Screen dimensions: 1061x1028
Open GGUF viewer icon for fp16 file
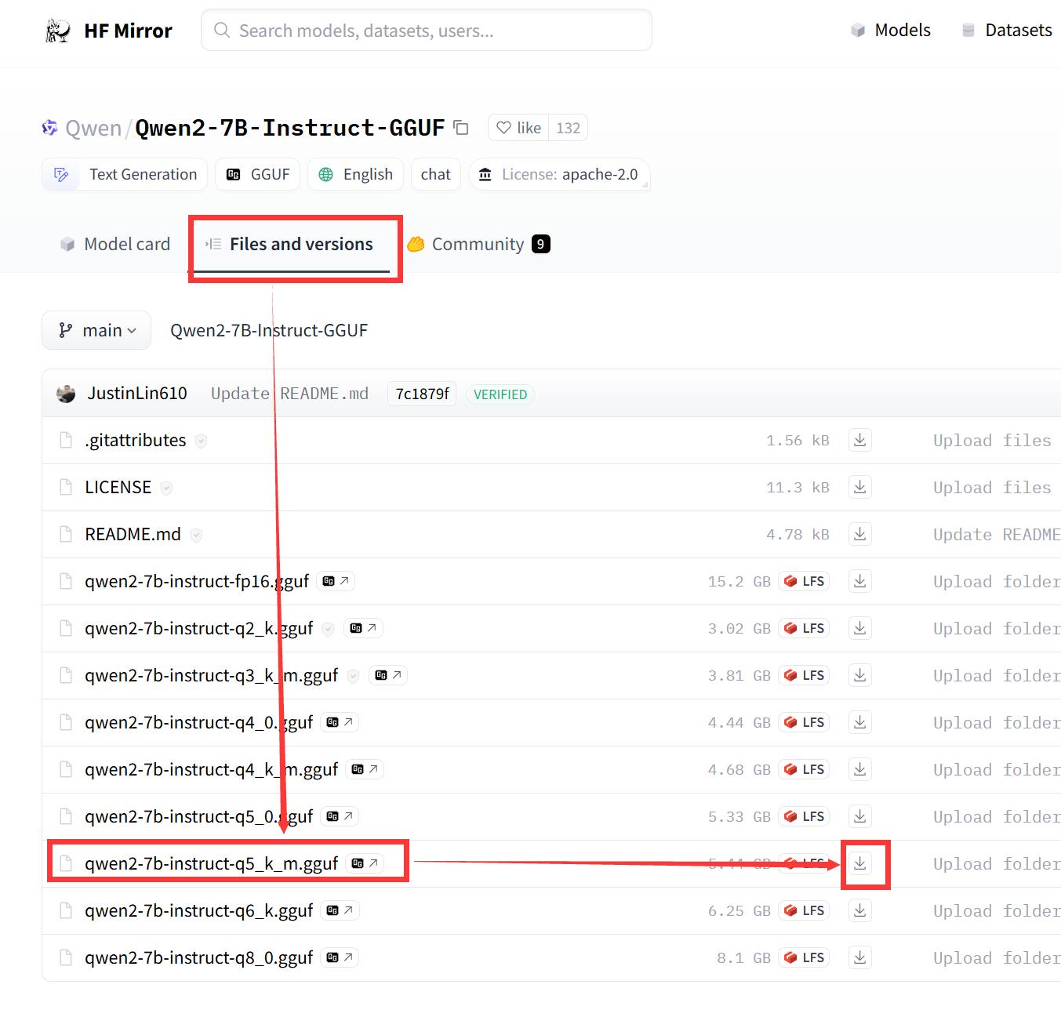336,581
